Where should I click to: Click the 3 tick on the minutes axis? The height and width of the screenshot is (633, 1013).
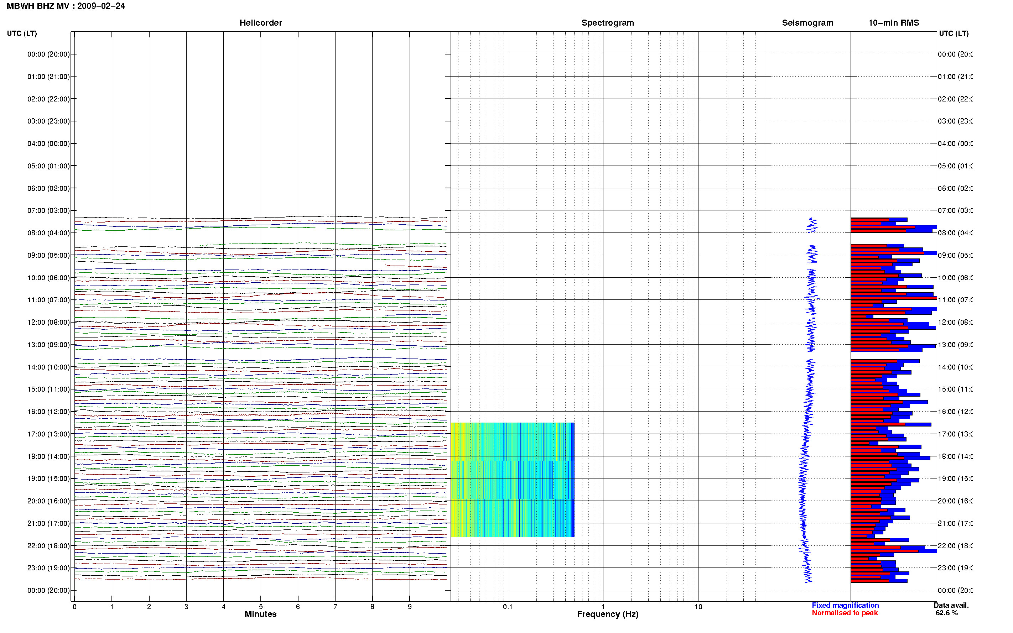coord(186,607)
